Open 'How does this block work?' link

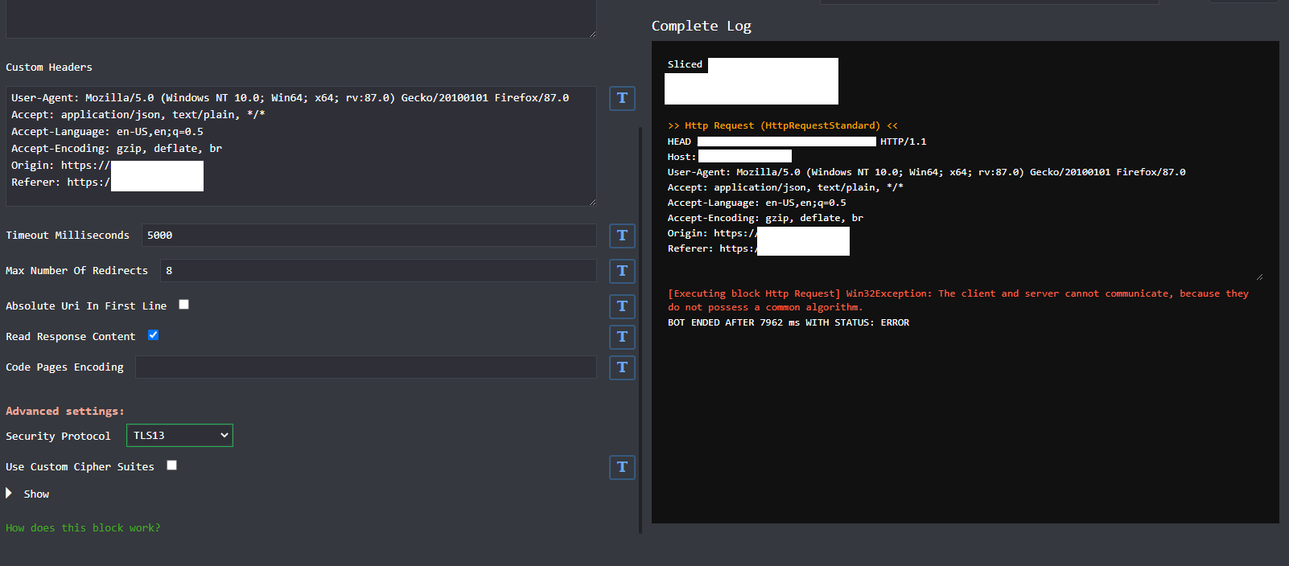pyautogui.click(x=83, y=528)
